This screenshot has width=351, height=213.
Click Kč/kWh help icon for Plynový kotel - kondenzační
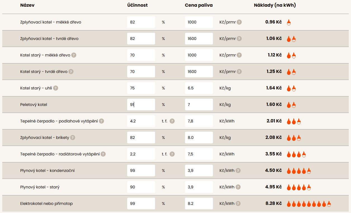point(238,171)
